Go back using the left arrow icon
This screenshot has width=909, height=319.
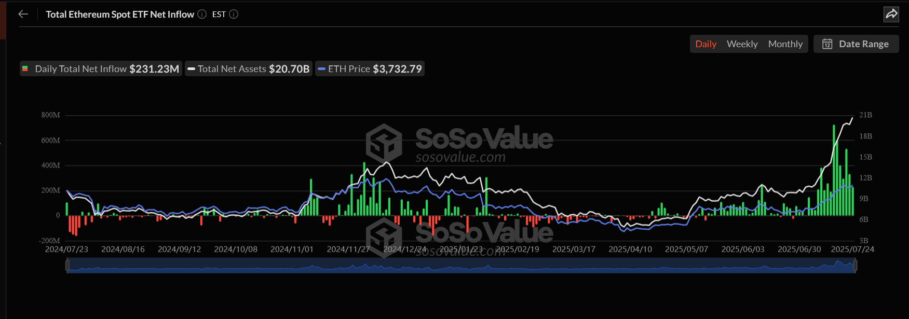pyautogui.click(x=23, y=14)
